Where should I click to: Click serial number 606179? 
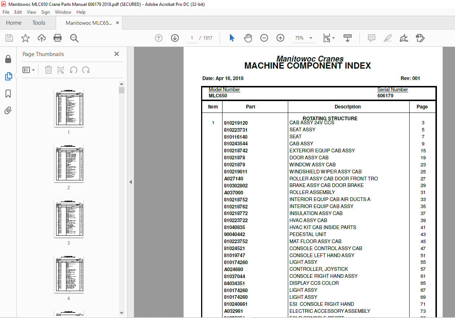pos(385,96)
